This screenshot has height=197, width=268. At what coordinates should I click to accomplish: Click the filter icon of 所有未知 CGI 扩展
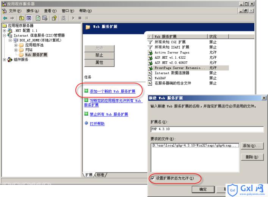(150, 42)
